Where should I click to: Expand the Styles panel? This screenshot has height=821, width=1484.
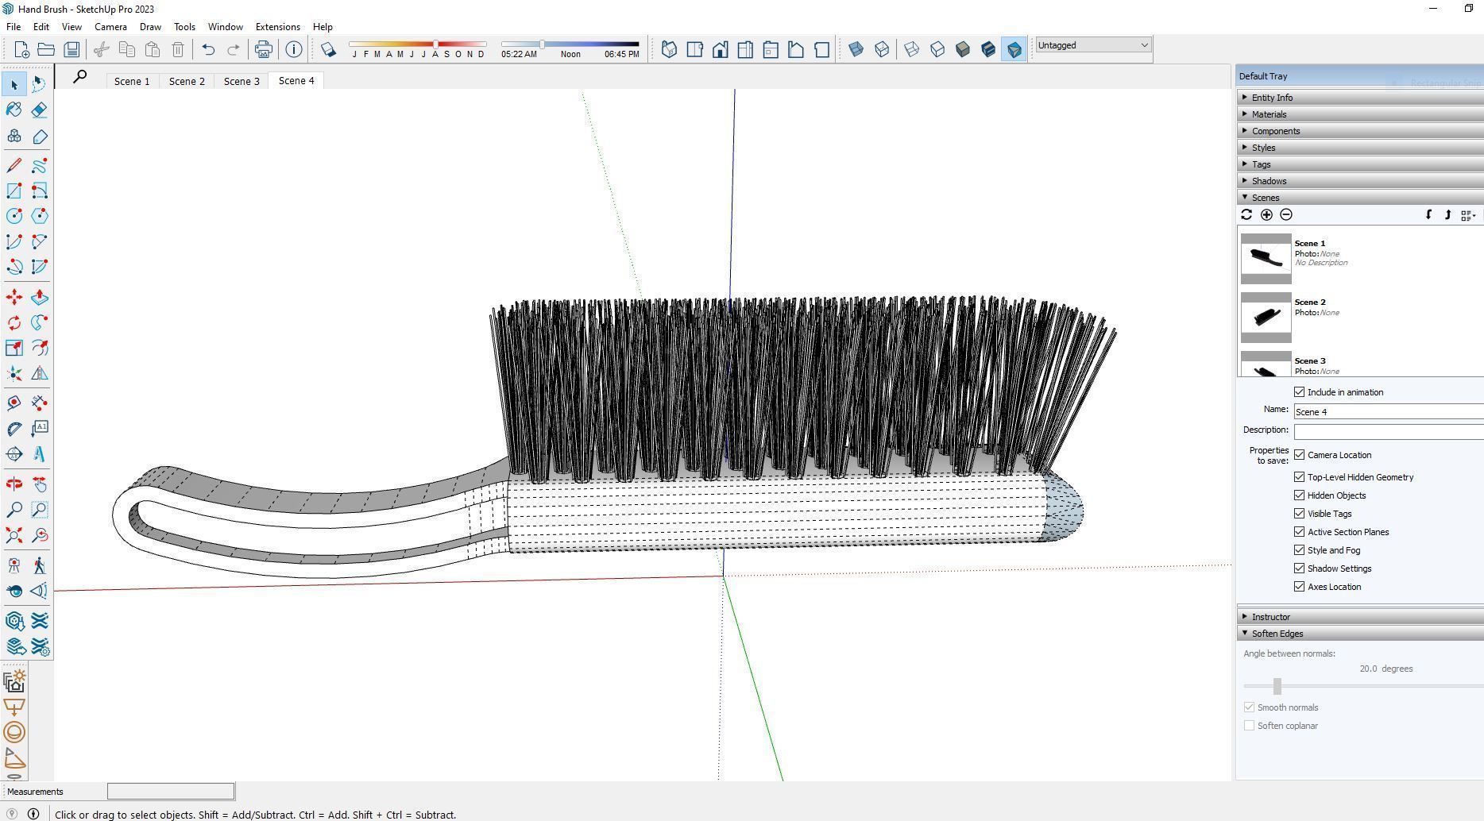coord(1360,148)
